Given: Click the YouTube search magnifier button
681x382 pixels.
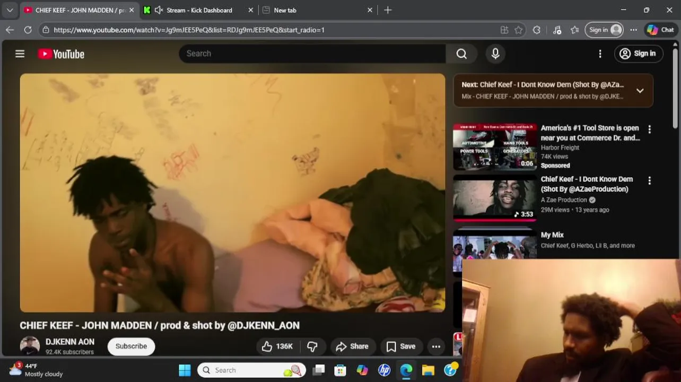Looking at the screenshot, I should click(461, 54).
